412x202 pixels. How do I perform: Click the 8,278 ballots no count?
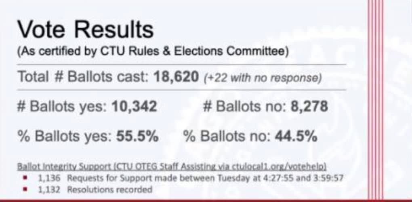(309, 107)
